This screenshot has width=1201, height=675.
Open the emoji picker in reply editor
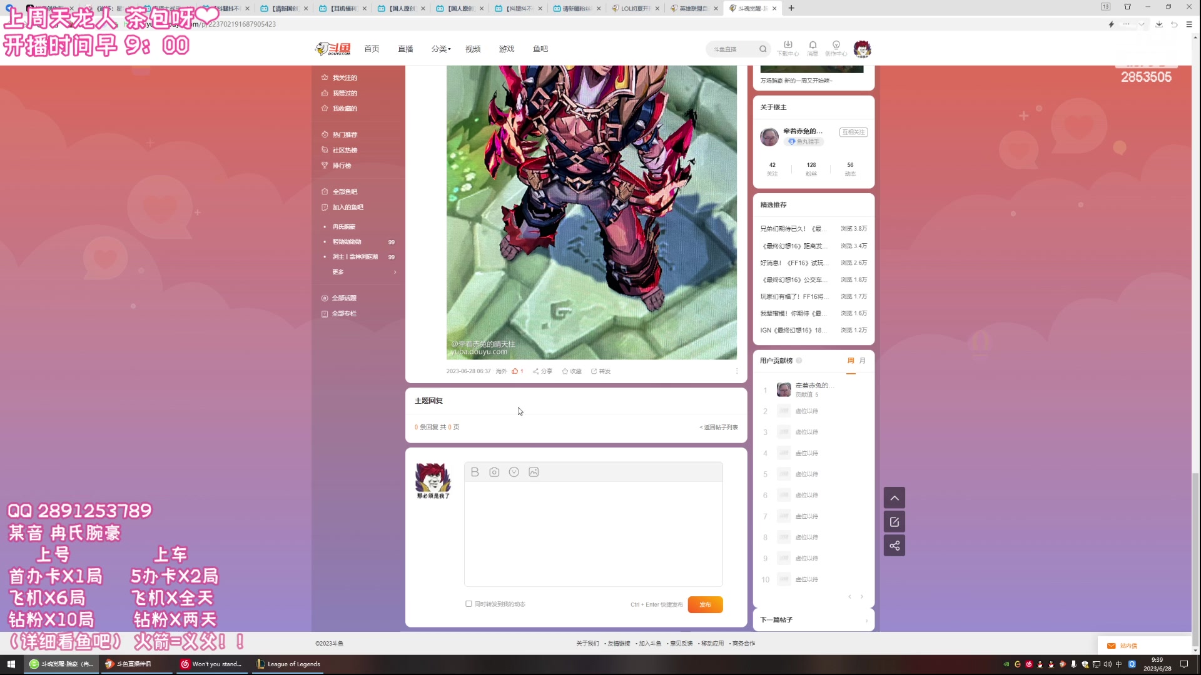[514, 472]
